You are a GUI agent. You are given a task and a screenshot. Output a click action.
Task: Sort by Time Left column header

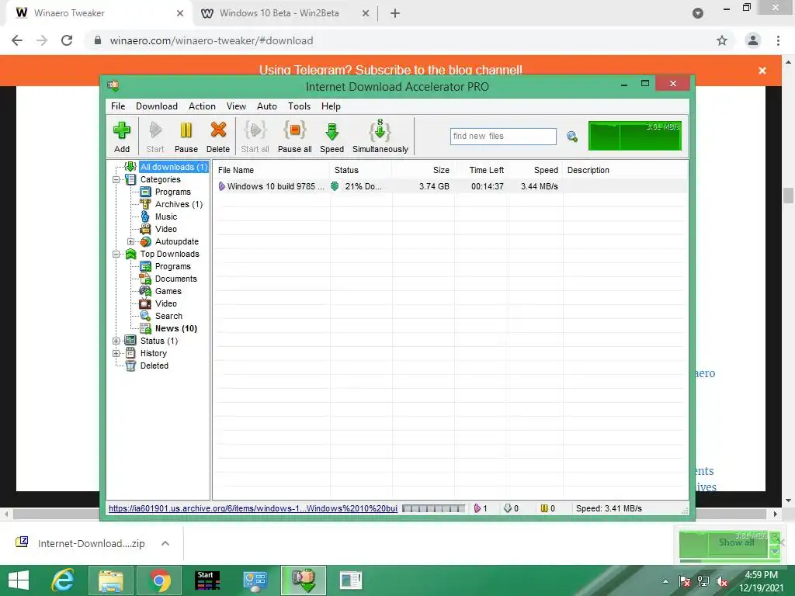tap(481, 170)
